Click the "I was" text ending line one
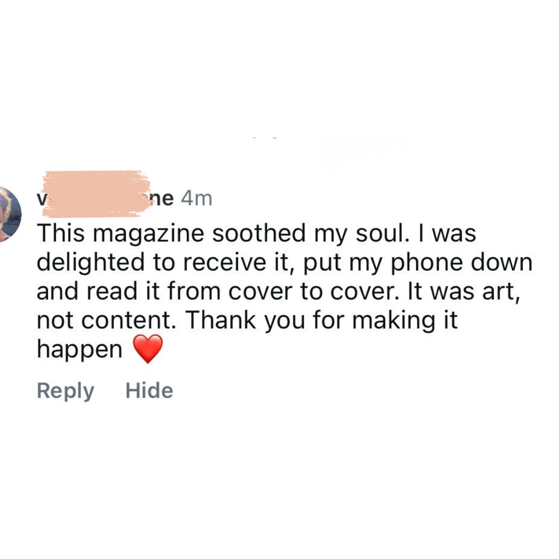Image resolution: width=559 pixels, height=559 pixels. coord(447,233)
